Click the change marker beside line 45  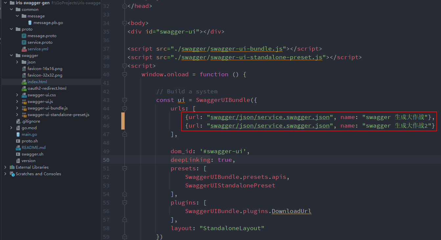tap(123, 117)
